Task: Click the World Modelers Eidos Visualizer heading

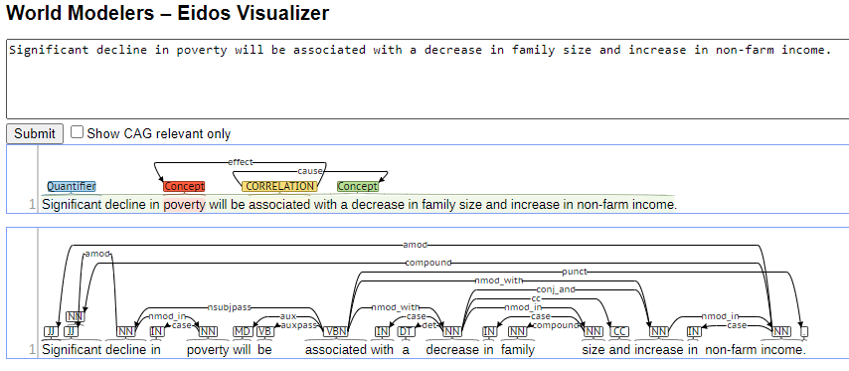Action: click(167, 13)
